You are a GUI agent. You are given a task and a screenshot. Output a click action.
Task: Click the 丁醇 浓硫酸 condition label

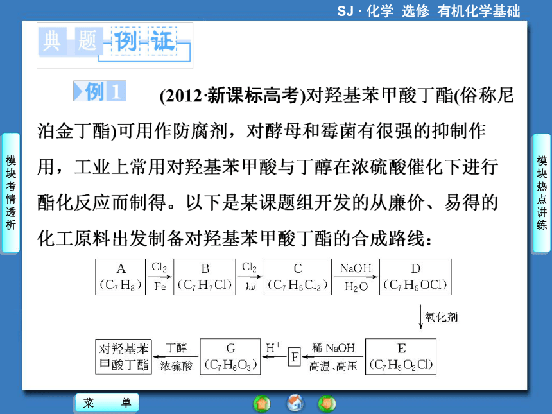click(x=177, y=357)
